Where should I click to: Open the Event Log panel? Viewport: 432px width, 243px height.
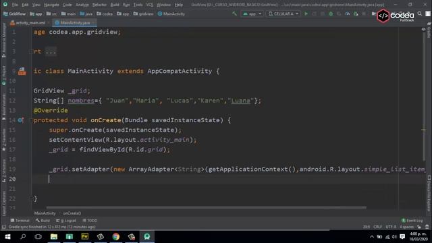click(412, 221)
